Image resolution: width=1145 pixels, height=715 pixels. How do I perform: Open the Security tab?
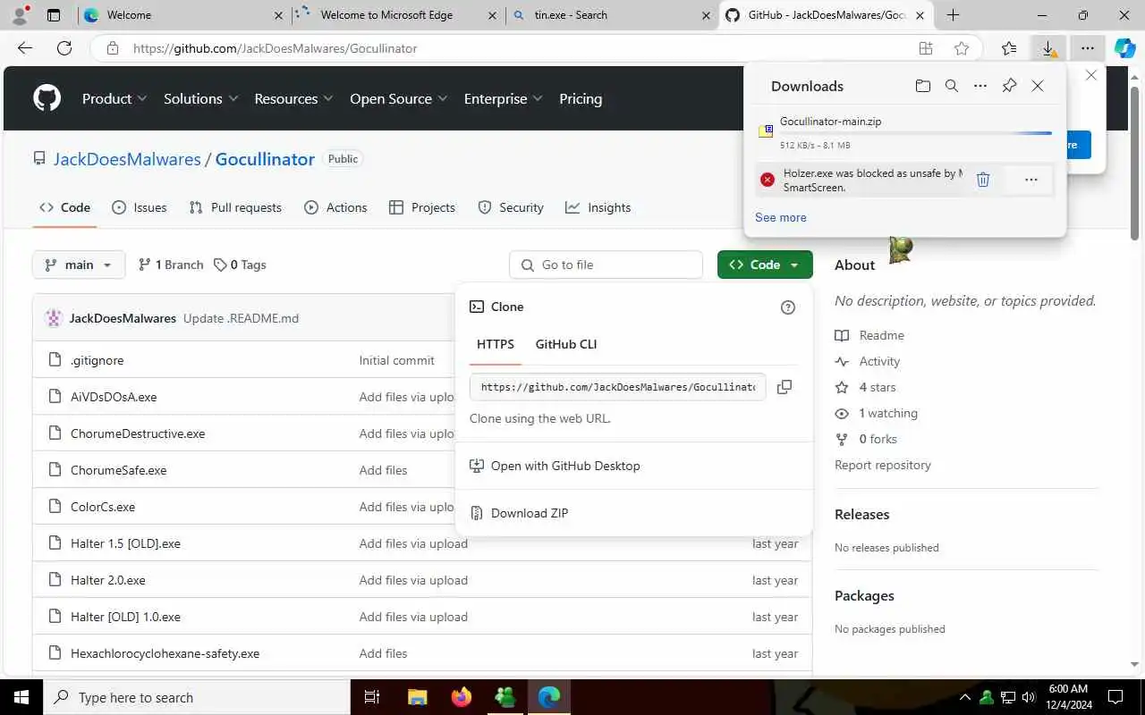[x=511, y=207]
